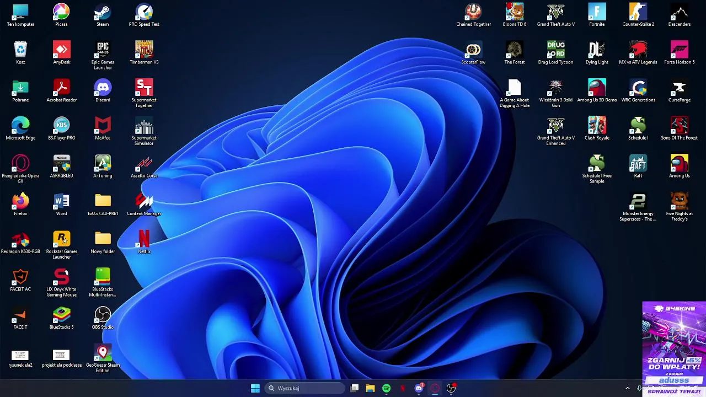The image size is (706, 397).
Task: Launch Picasa from desktop
Action: click(x=61, y=15)
